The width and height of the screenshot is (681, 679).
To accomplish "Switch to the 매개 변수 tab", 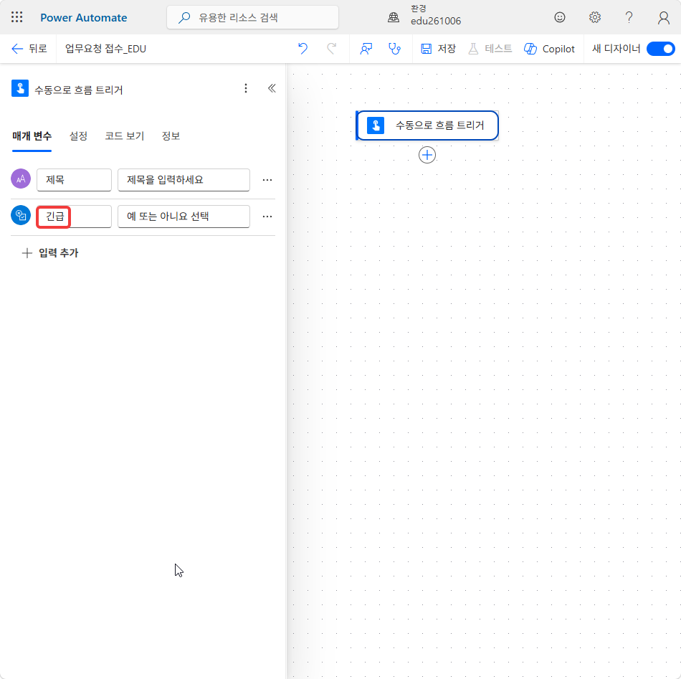I will coord(32,136).
